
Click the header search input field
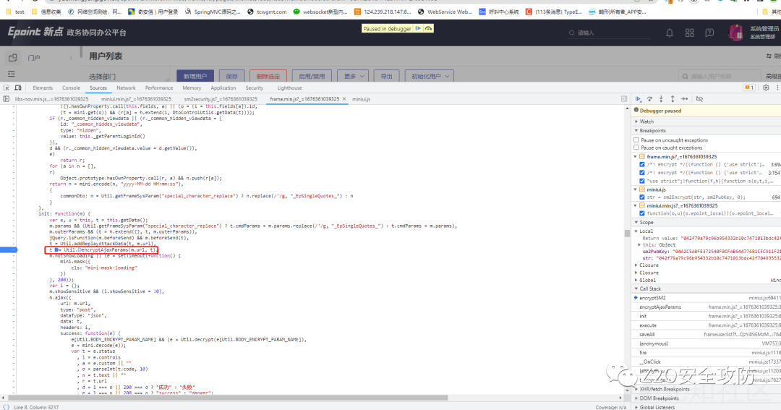pyautogui.click(x=610, y=33)
